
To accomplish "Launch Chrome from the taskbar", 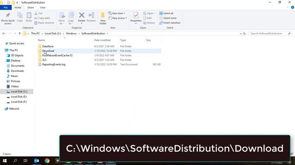I will [47, 161].
